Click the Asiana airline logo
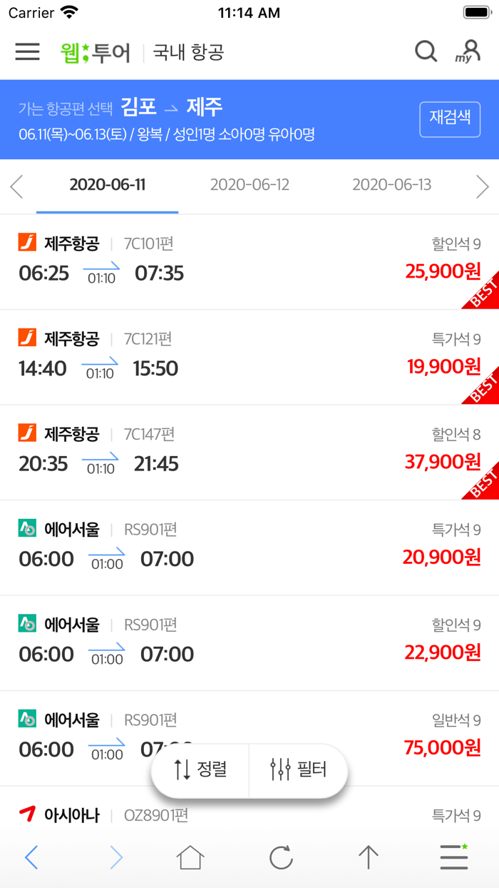 point(28,814)
